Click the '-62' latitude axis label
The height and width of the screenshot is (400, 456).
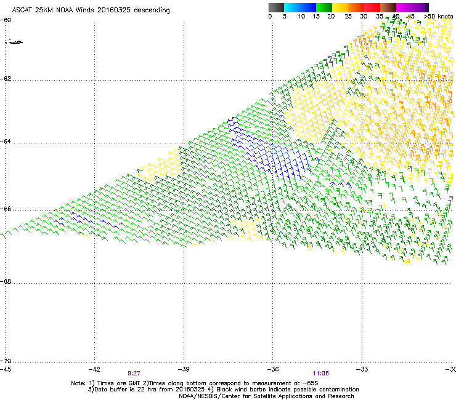point(6,79)
